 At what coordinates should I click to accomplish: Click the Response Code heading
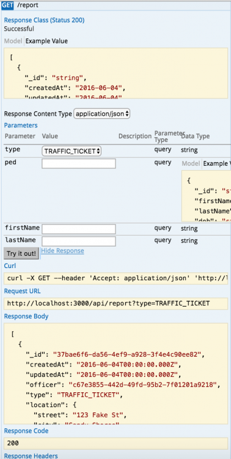tap(26, 431)
